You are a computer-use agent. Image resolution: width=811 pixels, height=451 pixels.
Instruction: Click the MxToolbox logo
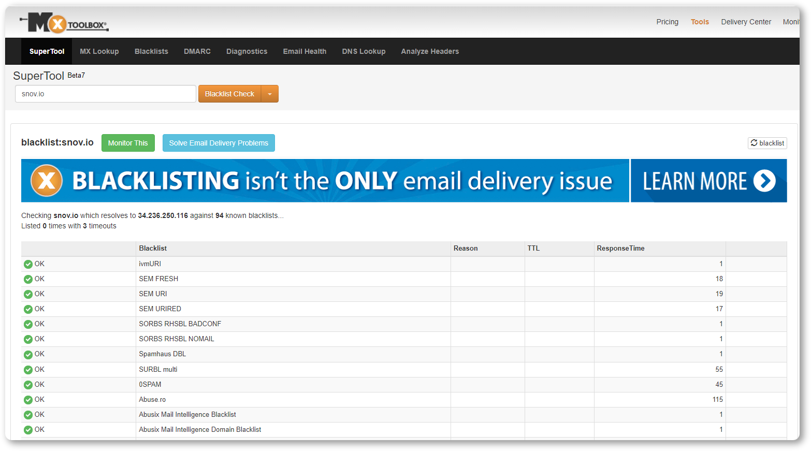pyautogui.click(x=64, y=23)
